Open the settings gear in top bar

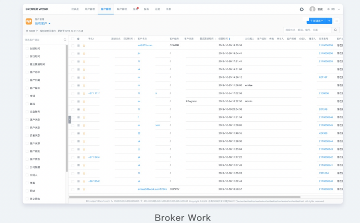click(x=302, y=9)
